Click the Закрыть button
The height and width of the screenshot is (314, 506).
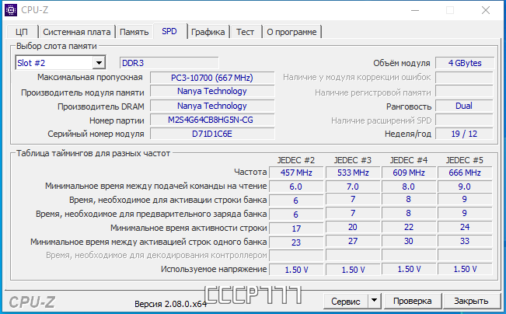pyautogui.click(x=471, y=301)
